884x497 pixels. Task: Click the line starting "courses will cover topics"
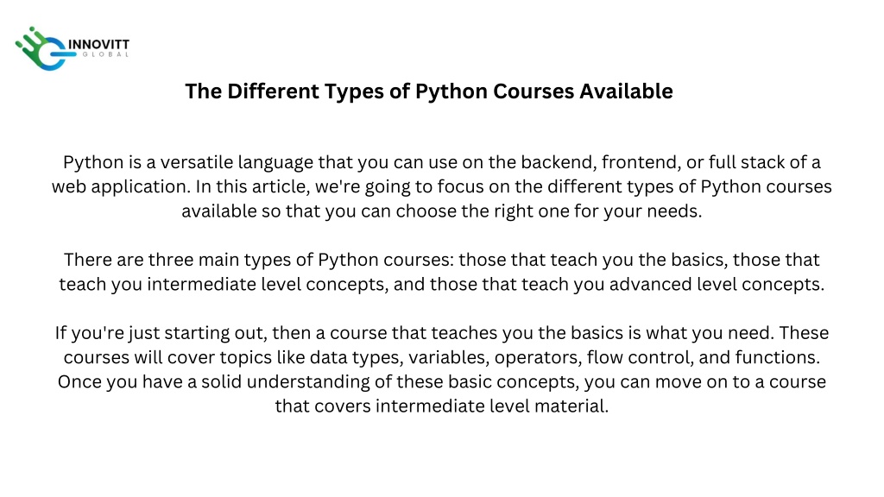[x=442, y=357]
